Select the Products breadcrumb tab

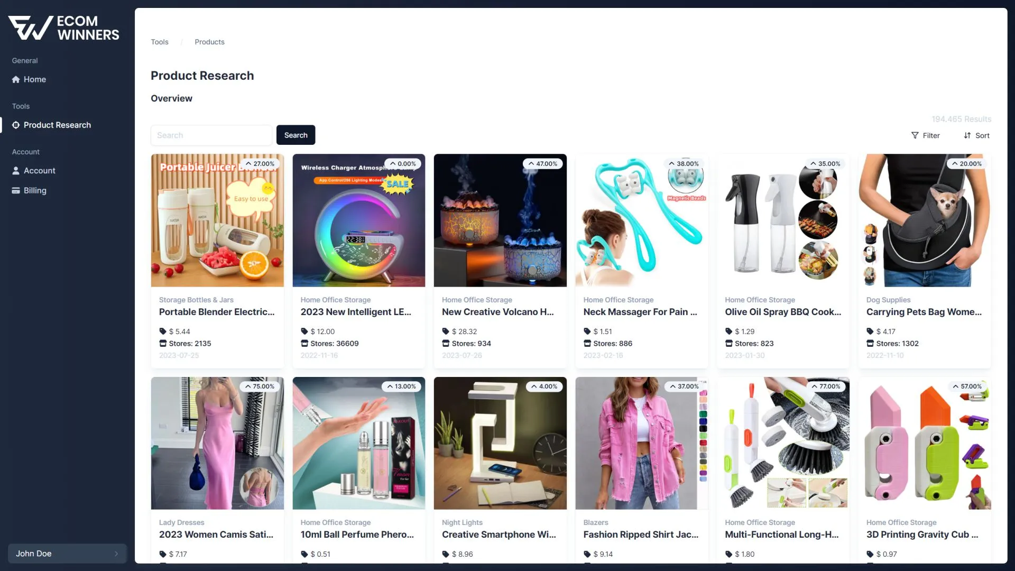click(x=209, y=42)
